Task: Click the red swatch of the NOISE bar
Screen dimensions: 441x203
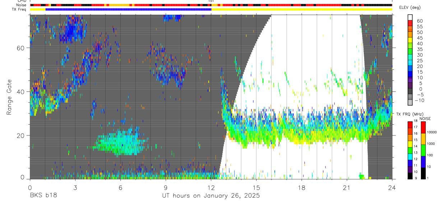Action: pos(423,127)
